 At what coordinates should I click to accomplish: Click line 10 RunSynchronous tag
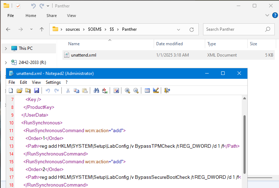(x=42, y=123)
